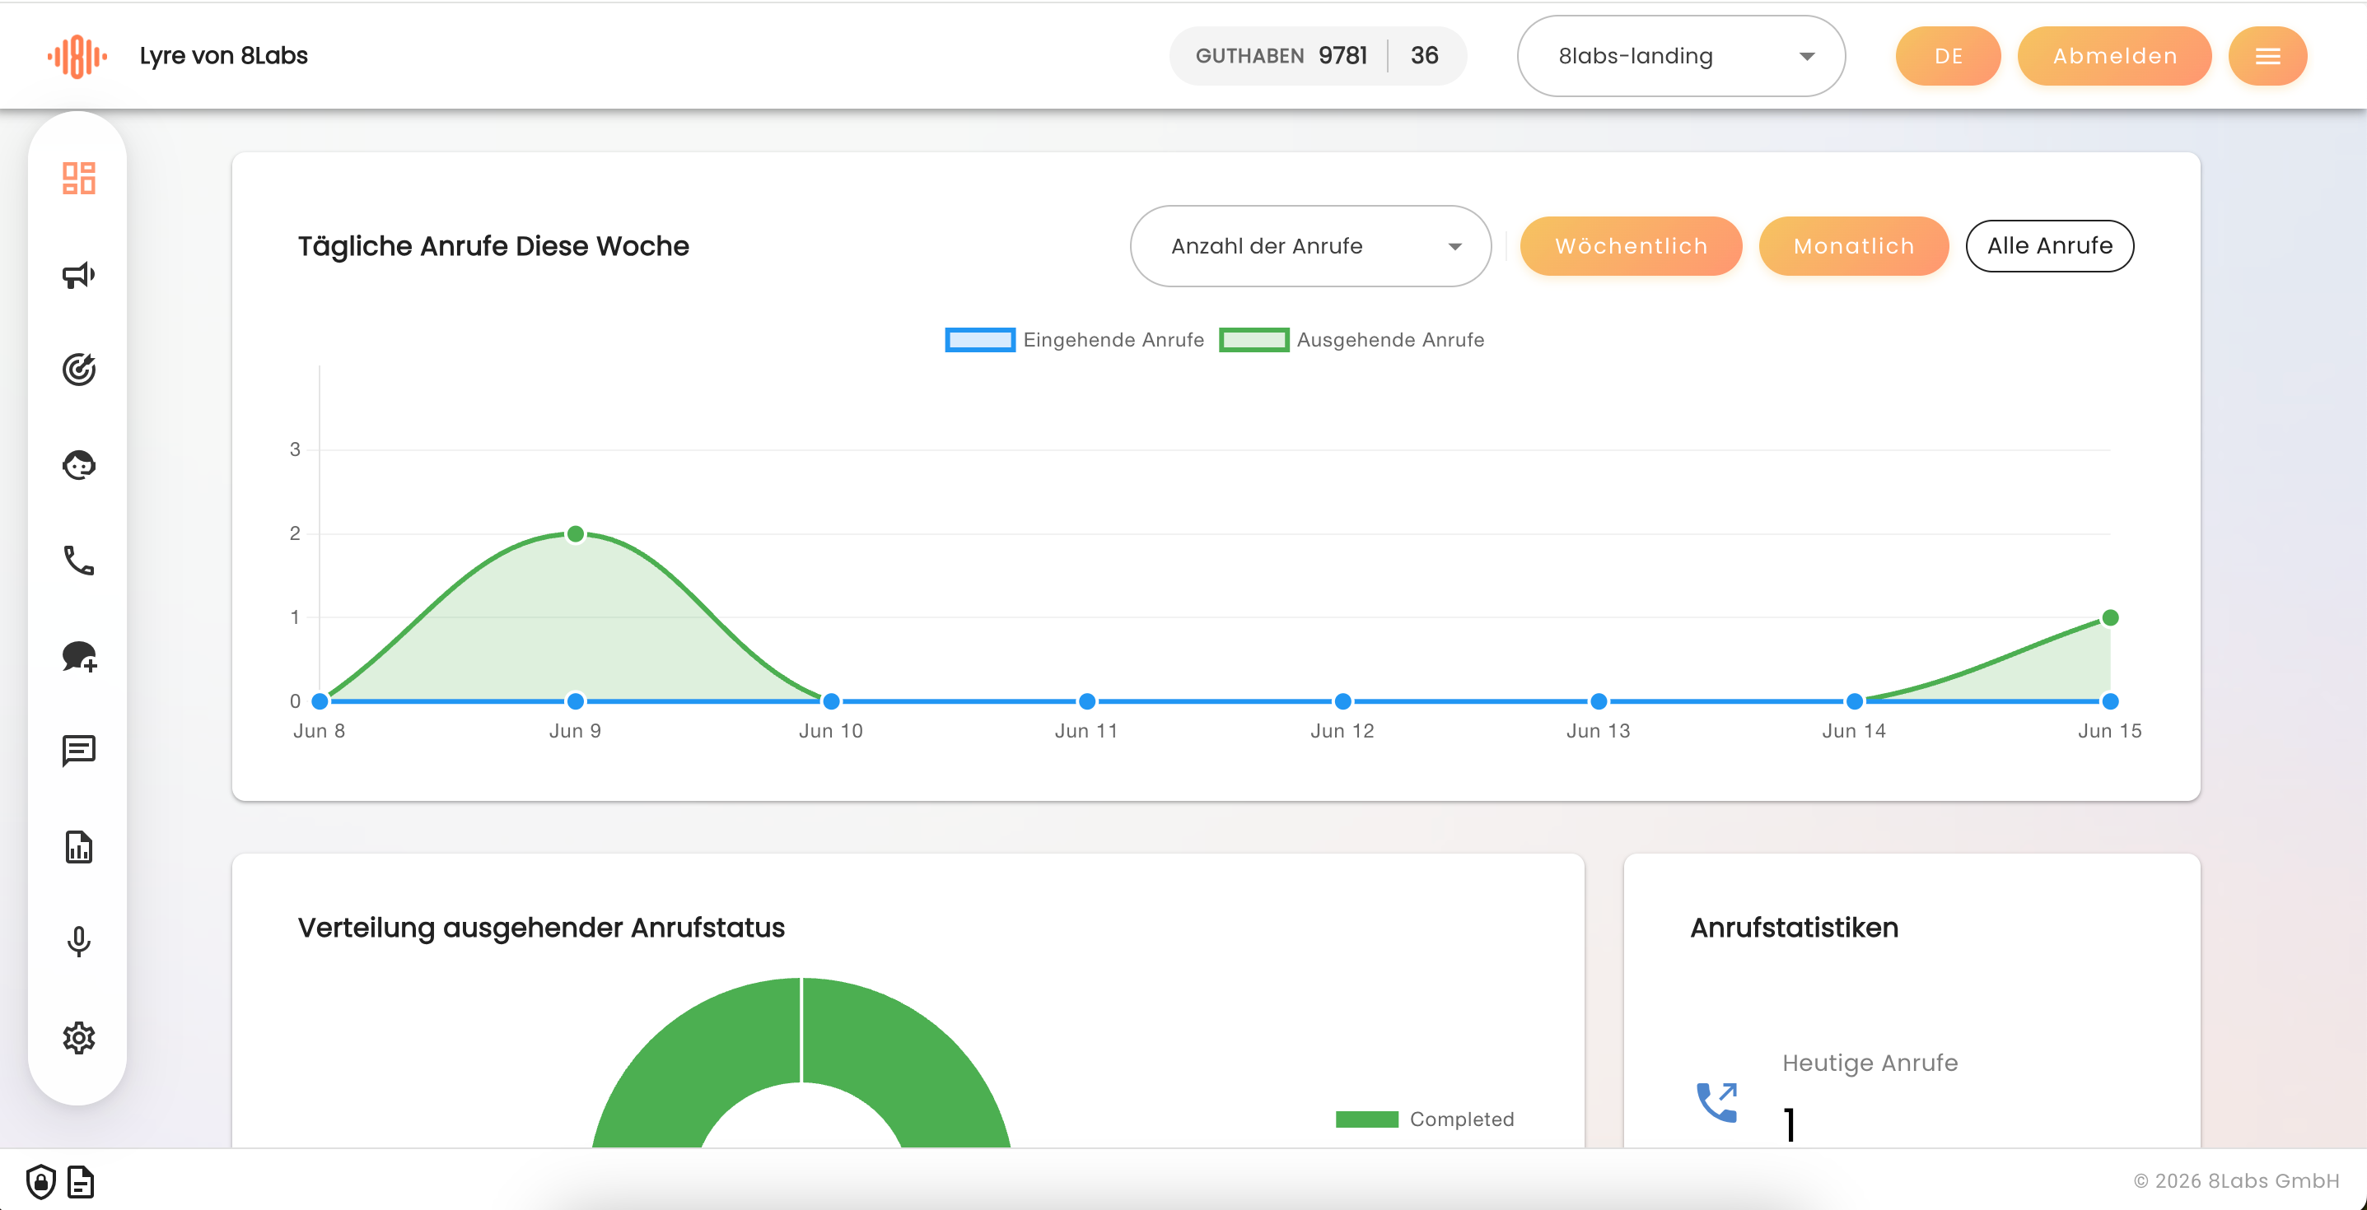Click the blue data point on Jun 12
Screen dimensions: 2367x1210
[x=1342, y=701]
